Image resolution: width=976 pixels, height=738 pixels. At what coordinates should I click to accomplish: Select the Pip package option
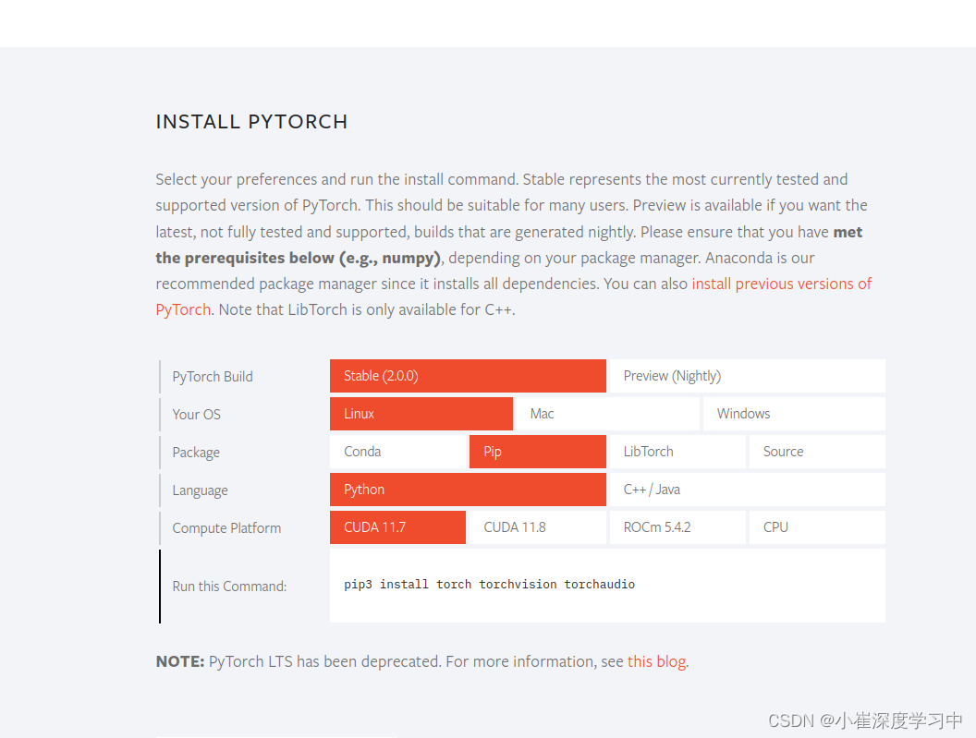tap(537, 451)
